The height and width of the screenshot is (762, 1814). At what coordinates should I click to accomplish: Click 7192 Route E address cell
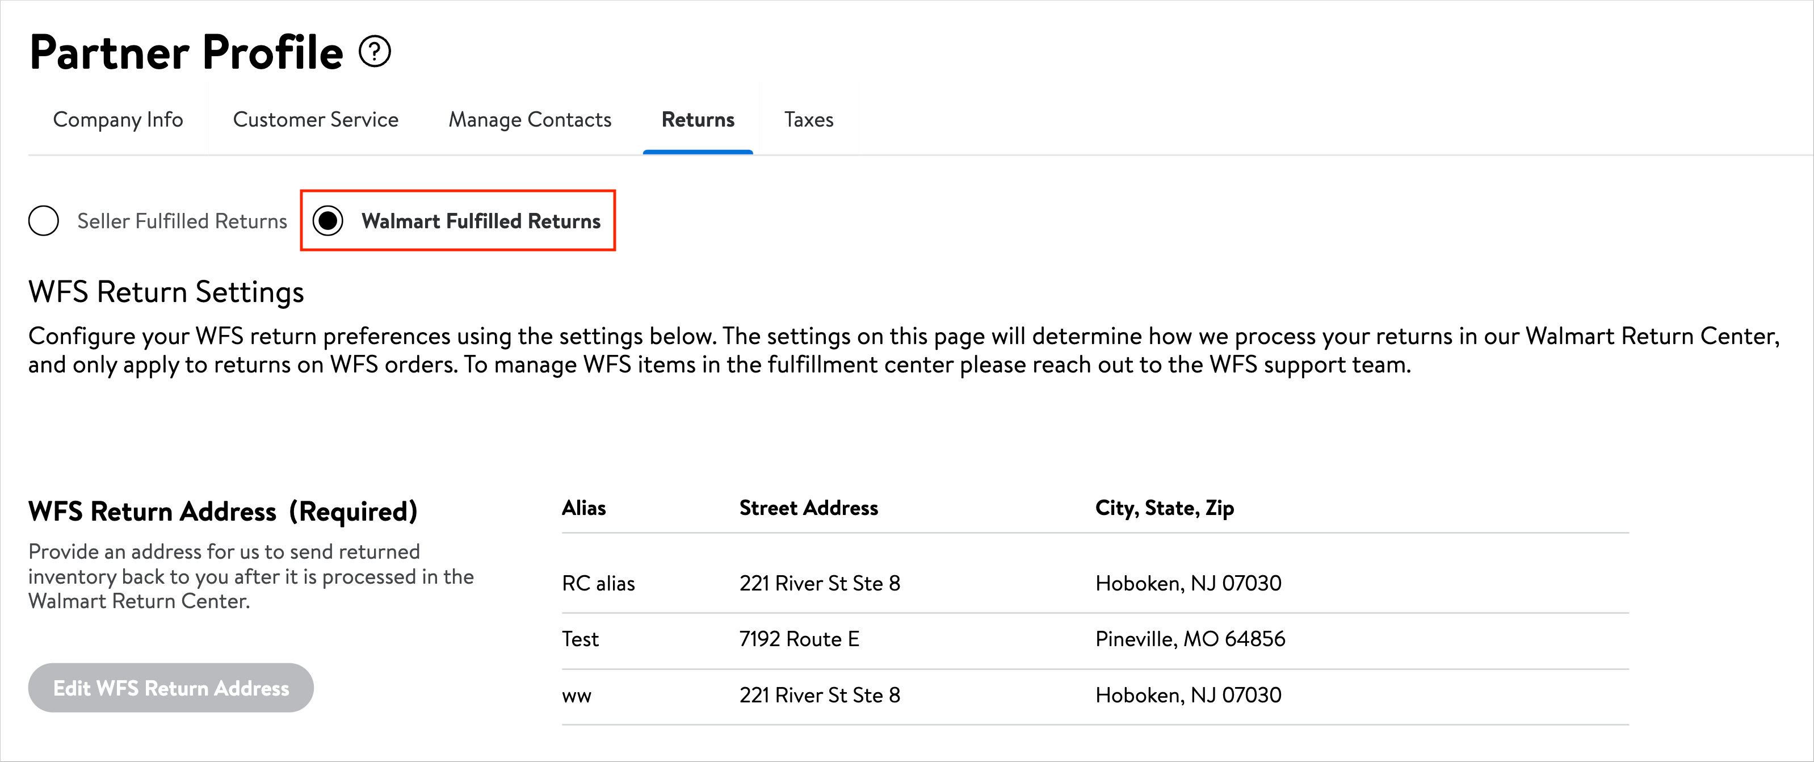pyautogui.click(x=799, y=639)
